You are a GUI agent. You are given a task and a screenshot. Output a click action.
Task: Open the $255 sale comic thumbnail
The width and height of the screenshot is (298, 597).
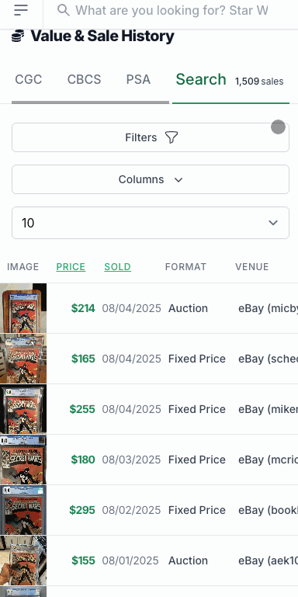(x=23, y=409)
